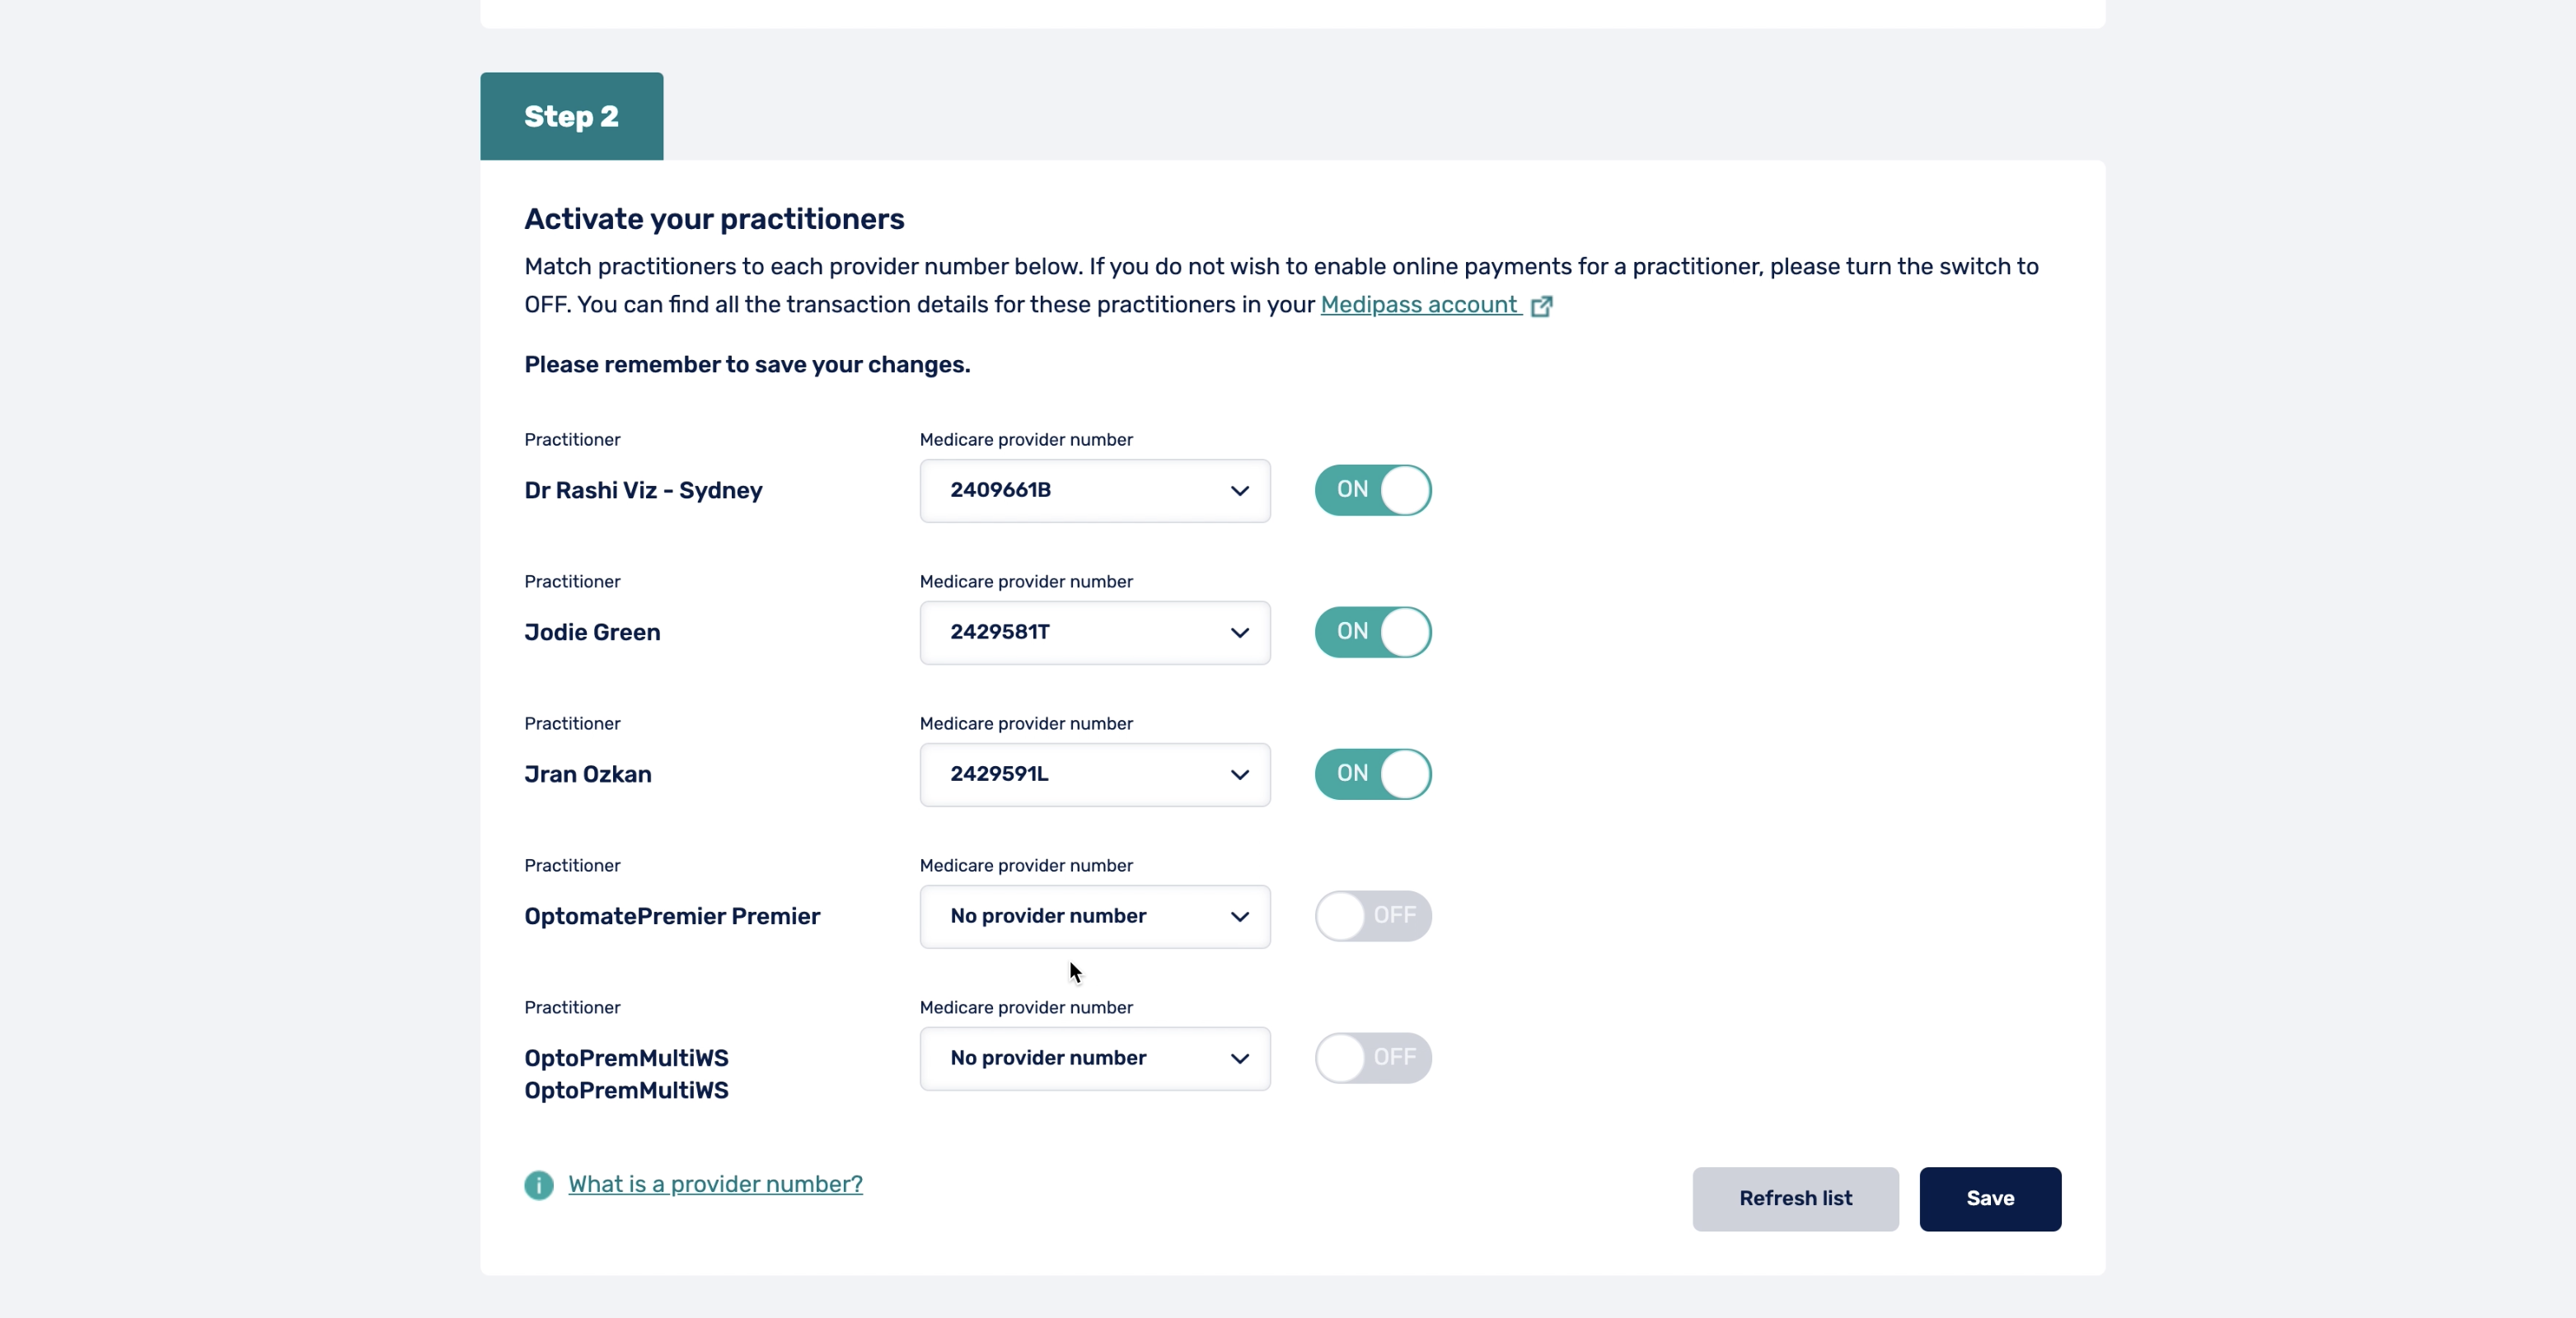Open the 2409661B provider number dropdown
The width and height of the screenshot is (2576, 1318).
coord(1094,490)
